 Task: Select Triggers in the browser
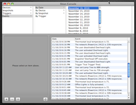point(17,13)
